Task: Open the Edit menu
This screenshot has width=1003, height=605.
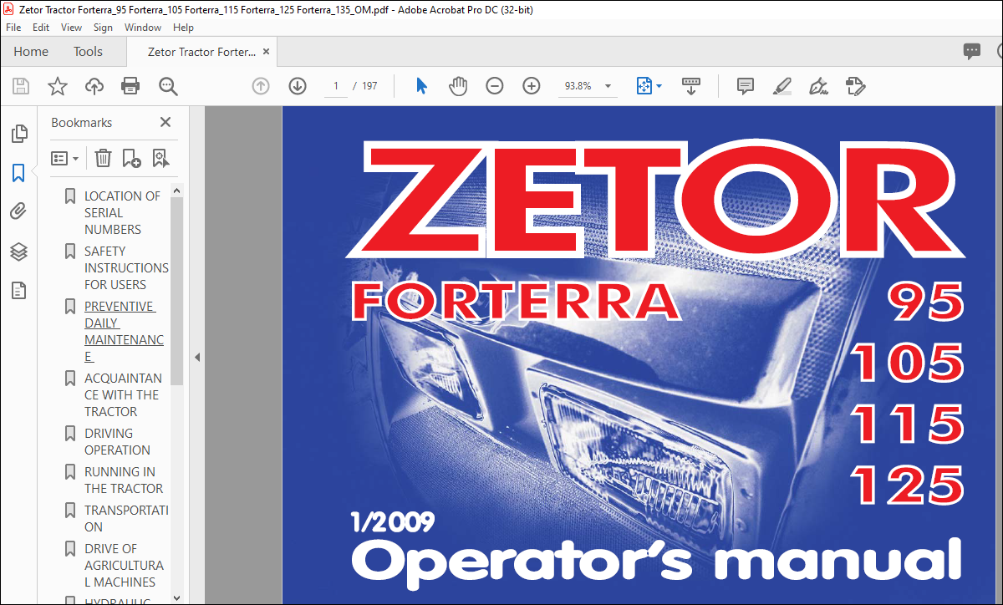Action: pyautogui.click(x=41, y=28)
